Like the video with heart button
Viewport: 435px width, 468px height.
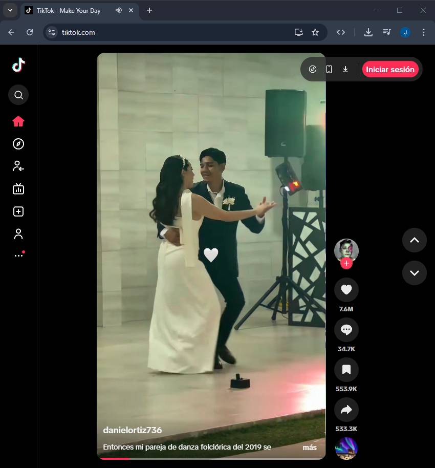click(x=346, y=290)
